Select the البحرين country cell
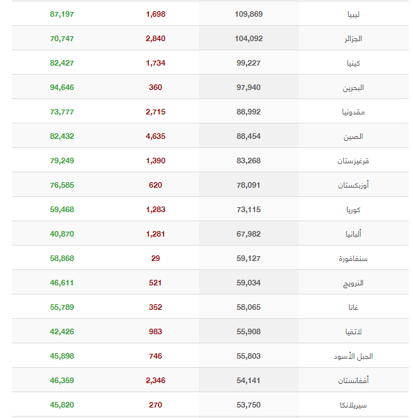This screenshot has height=418, width=413. (353, 87)
